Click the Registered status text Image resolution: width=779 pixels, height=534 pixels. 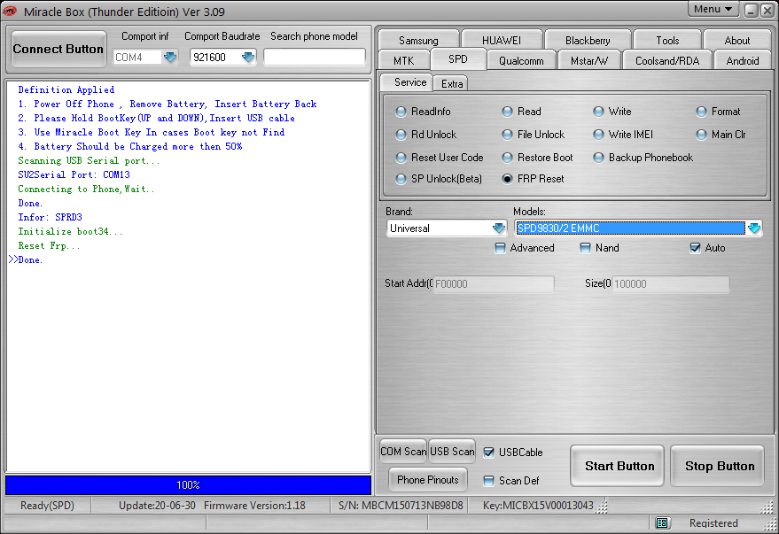[x=713, y=522]
